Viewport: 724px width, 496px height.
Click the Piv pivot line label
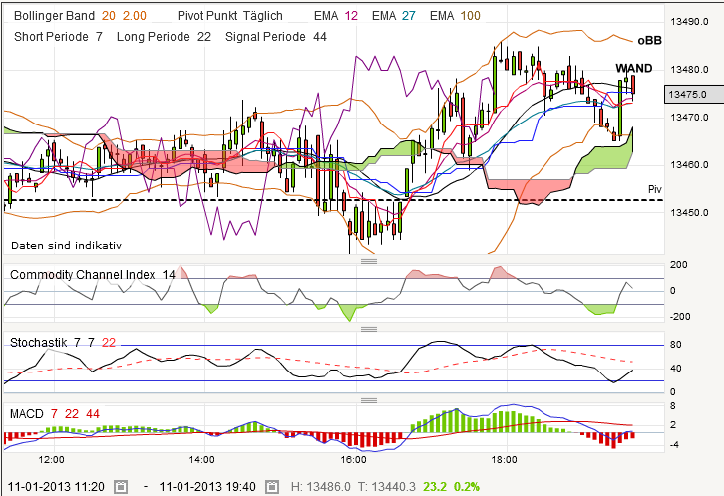coord(655,189)
